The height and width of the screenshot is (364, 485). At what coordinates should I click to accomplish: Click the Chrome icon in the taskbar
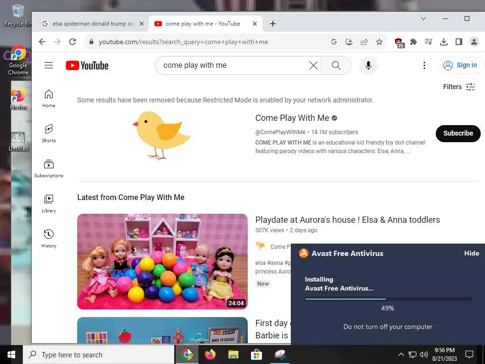pos(187,355)
